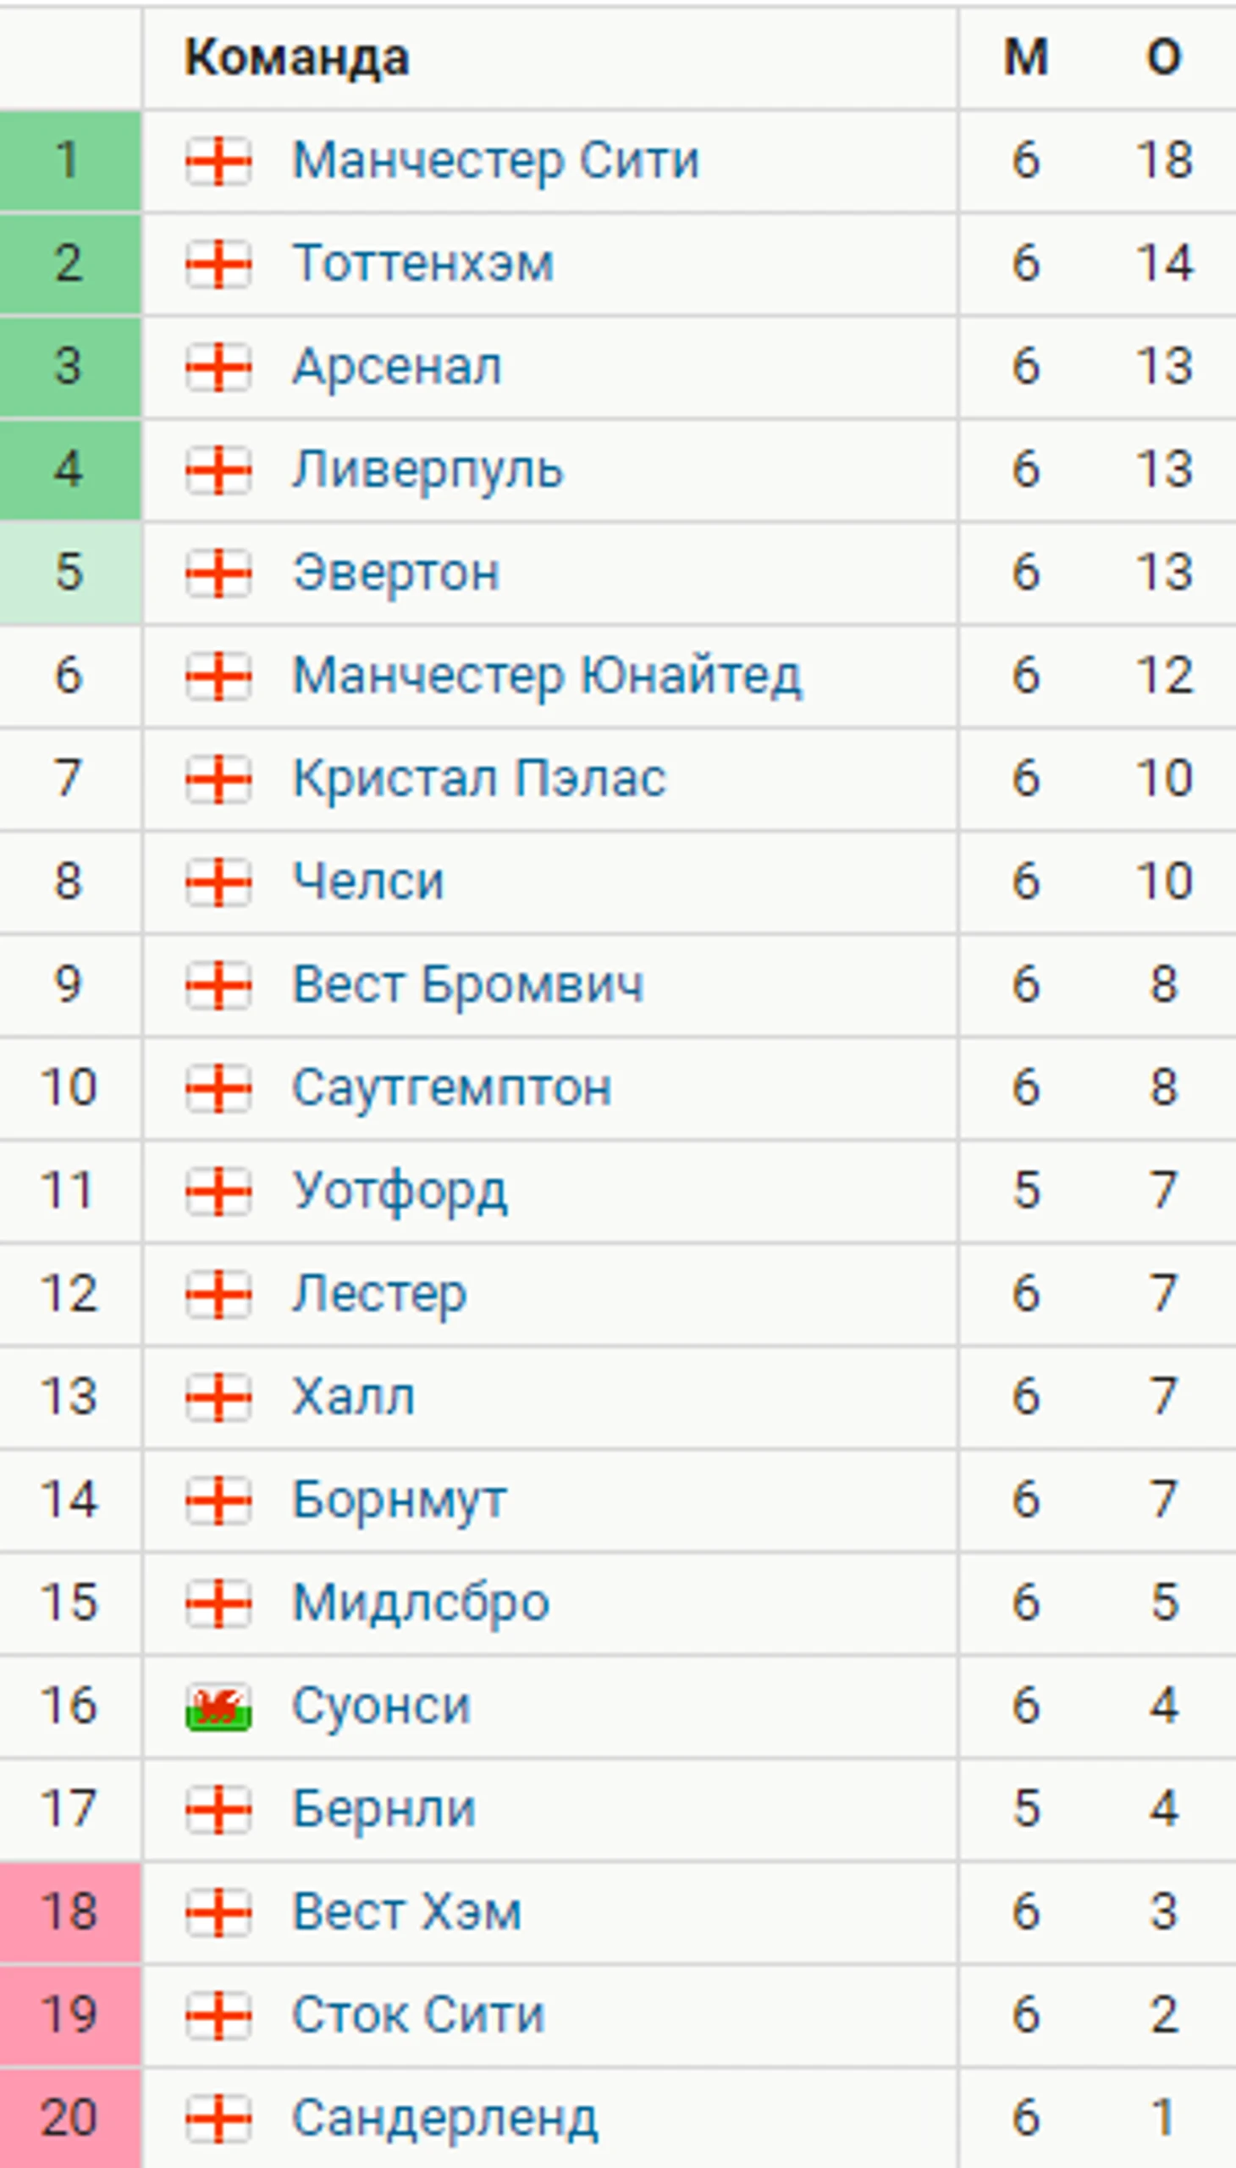This screenshot has height=2168, width=1236.
Task: Open the Арсенал team link
Action: tap(397, 367)
